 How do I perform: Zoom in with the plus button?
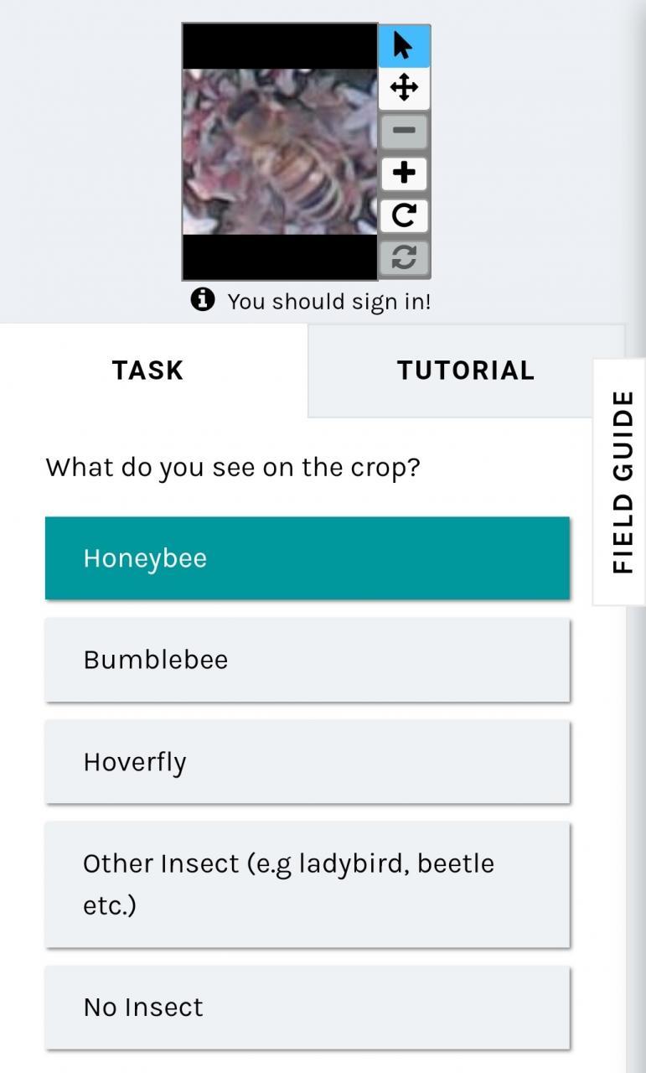404,173
